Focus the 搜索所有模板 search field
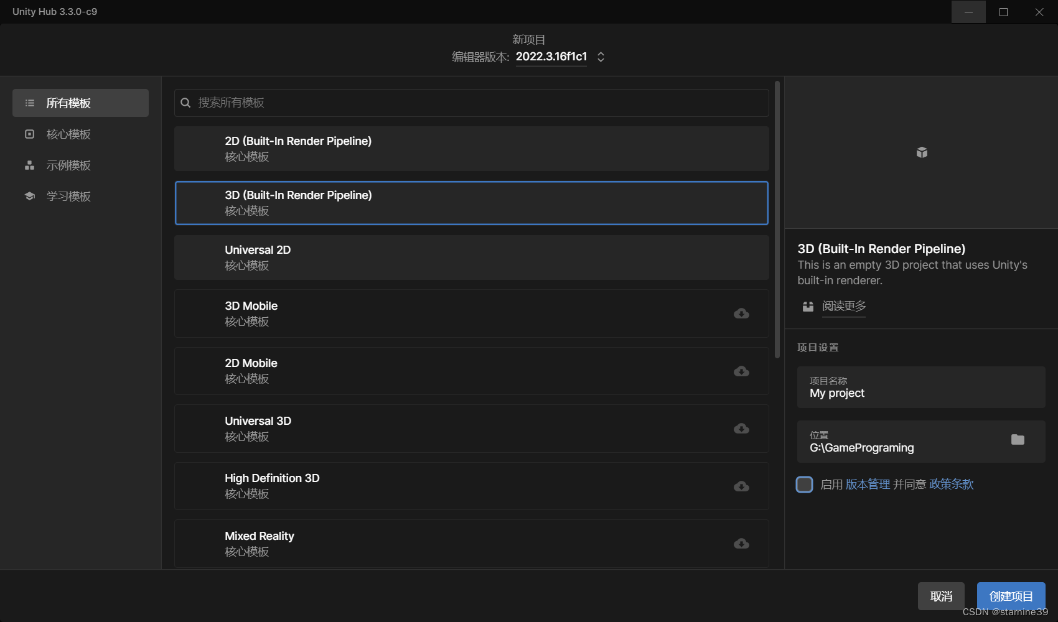This screenshot has width=1058, height=622. (472, 103)
